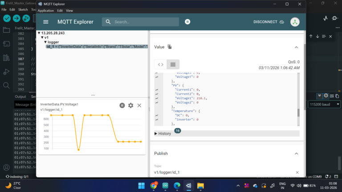The height and width of the screenshot is (192, 342).
Task: Clear the publish topic field
Action: coord(297,172)
